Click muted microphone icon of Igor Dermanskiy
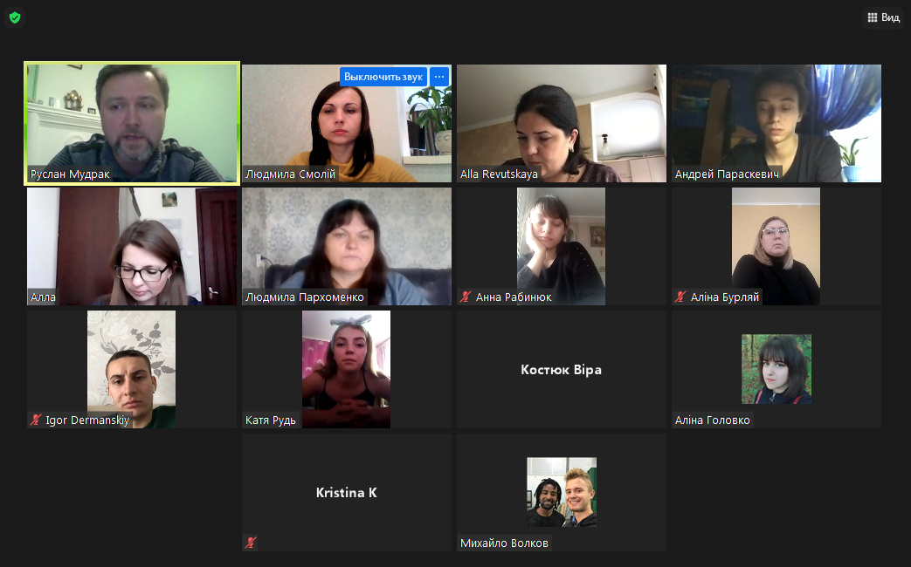 point(36,420)
